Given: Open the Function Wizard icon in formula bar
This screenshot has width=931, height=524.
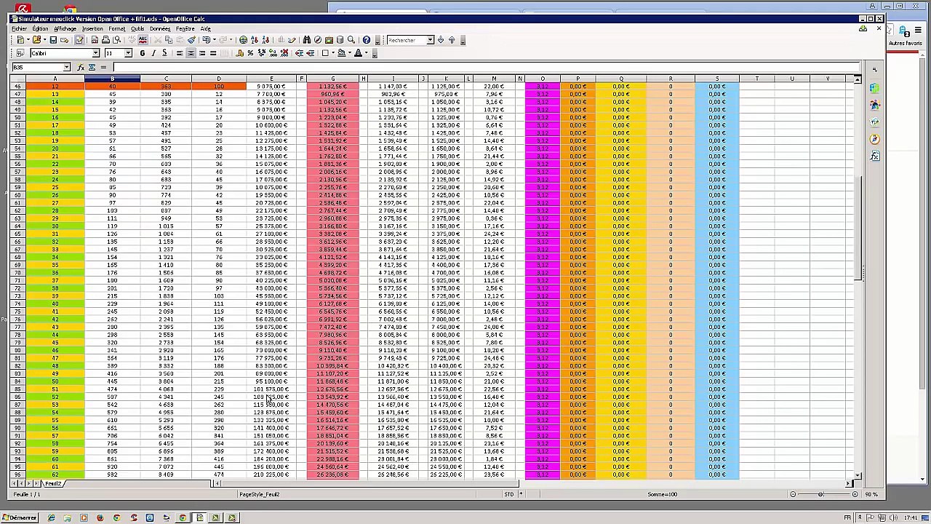Looking at the screenshot, I should [81, 67].
